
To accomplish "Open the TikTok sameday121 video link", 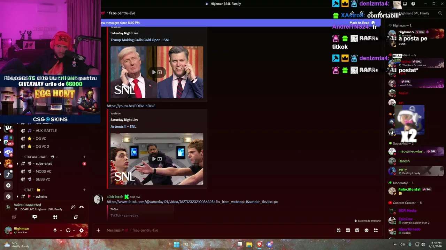I will click(x=192, y=202).
